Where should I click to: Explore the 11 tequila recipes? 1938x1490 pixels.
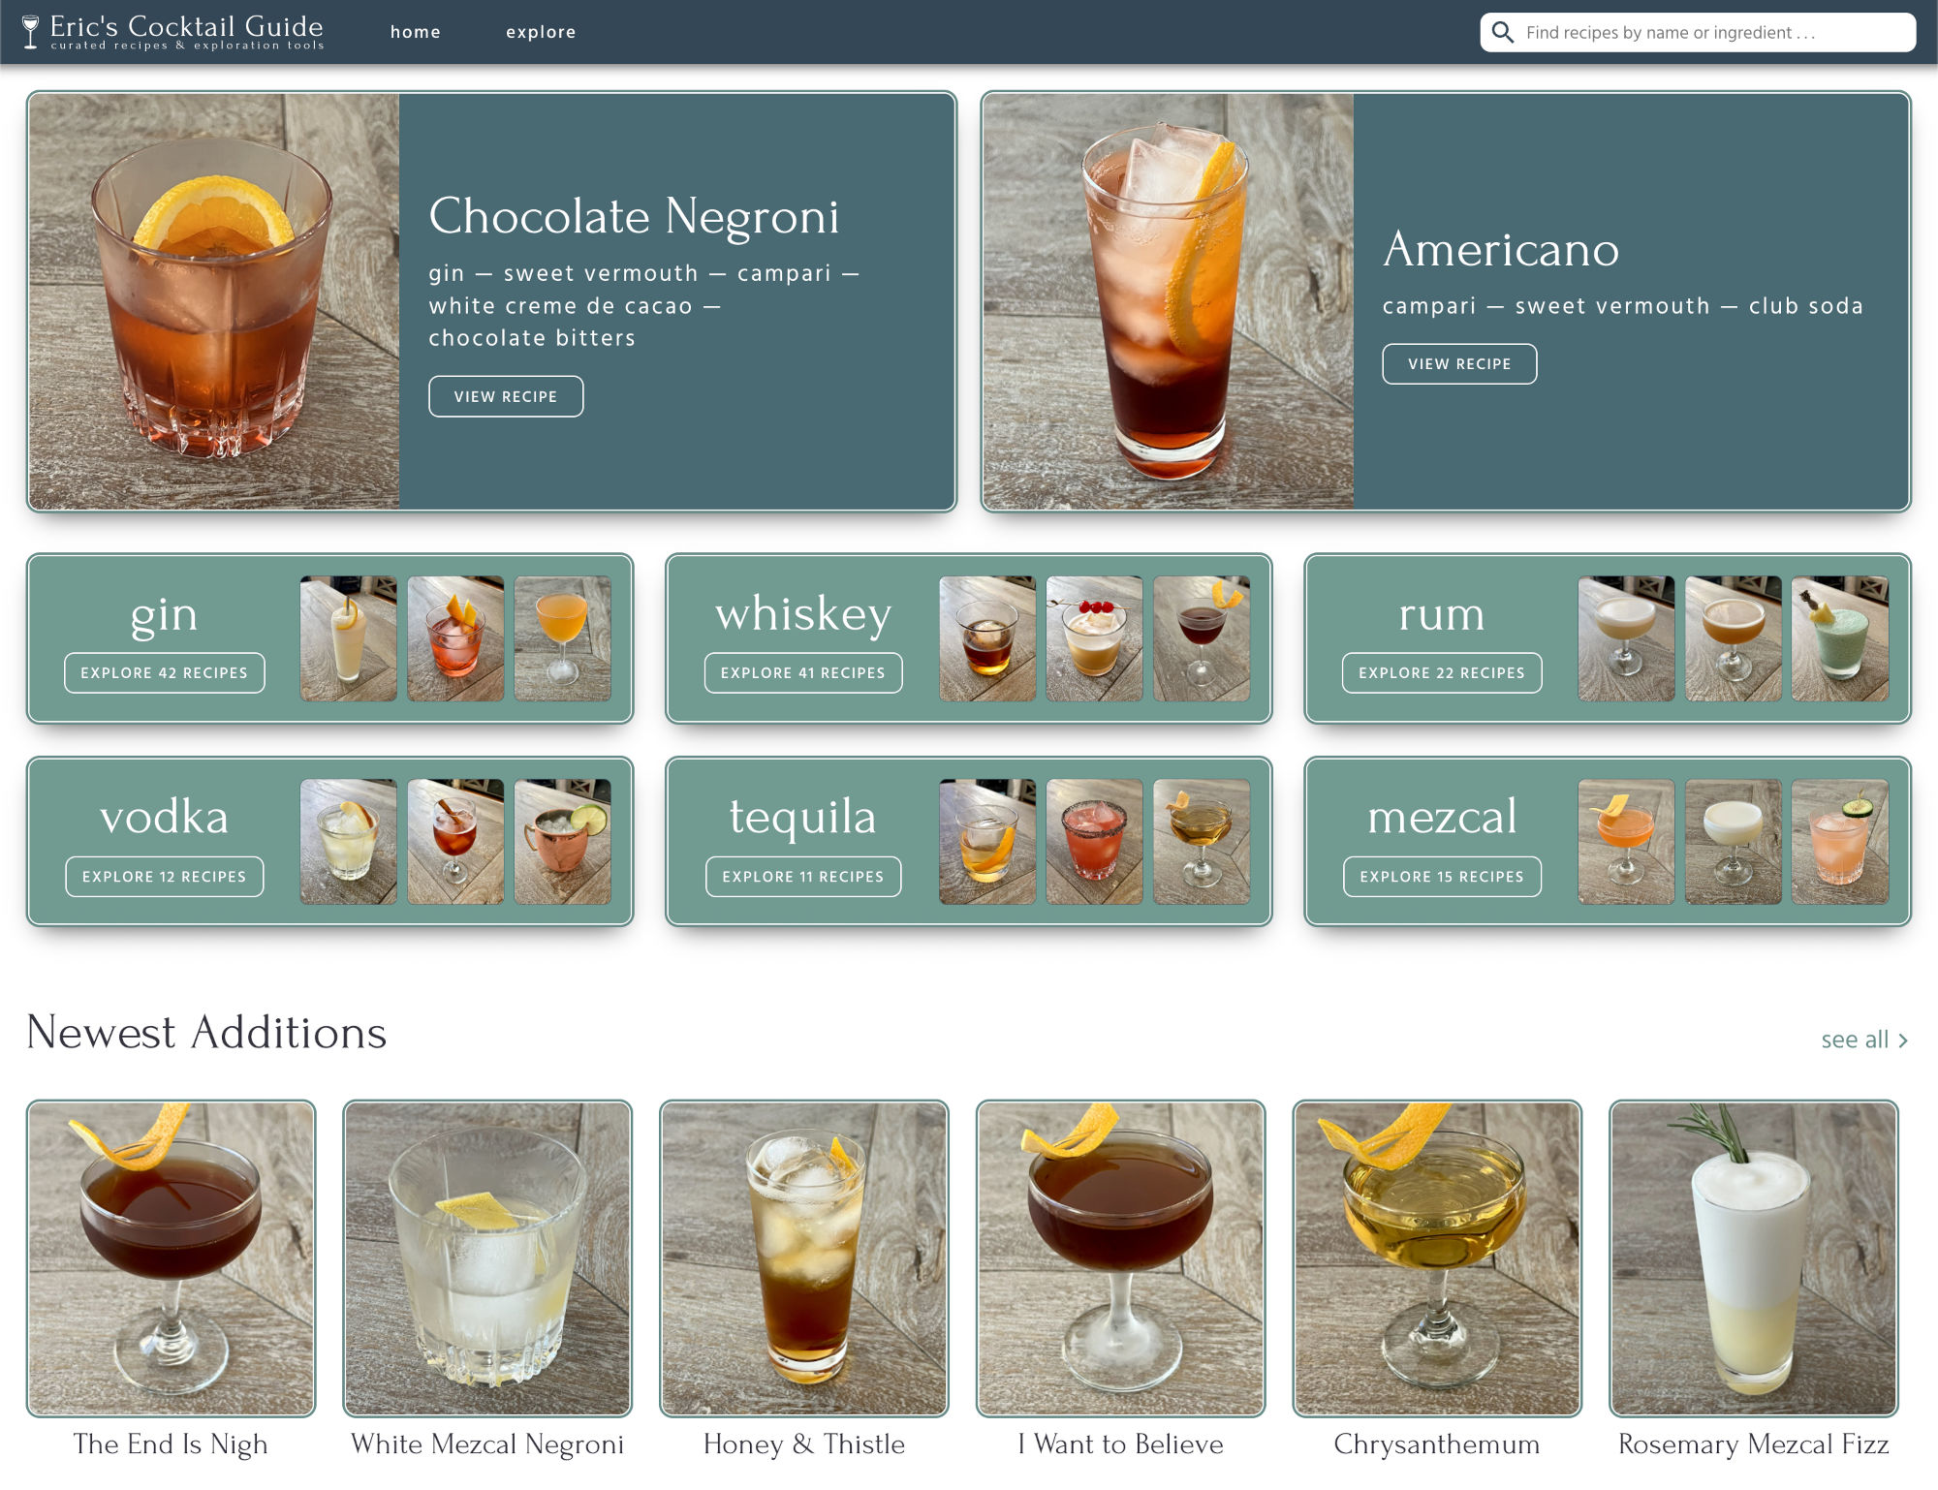[802, 876]
